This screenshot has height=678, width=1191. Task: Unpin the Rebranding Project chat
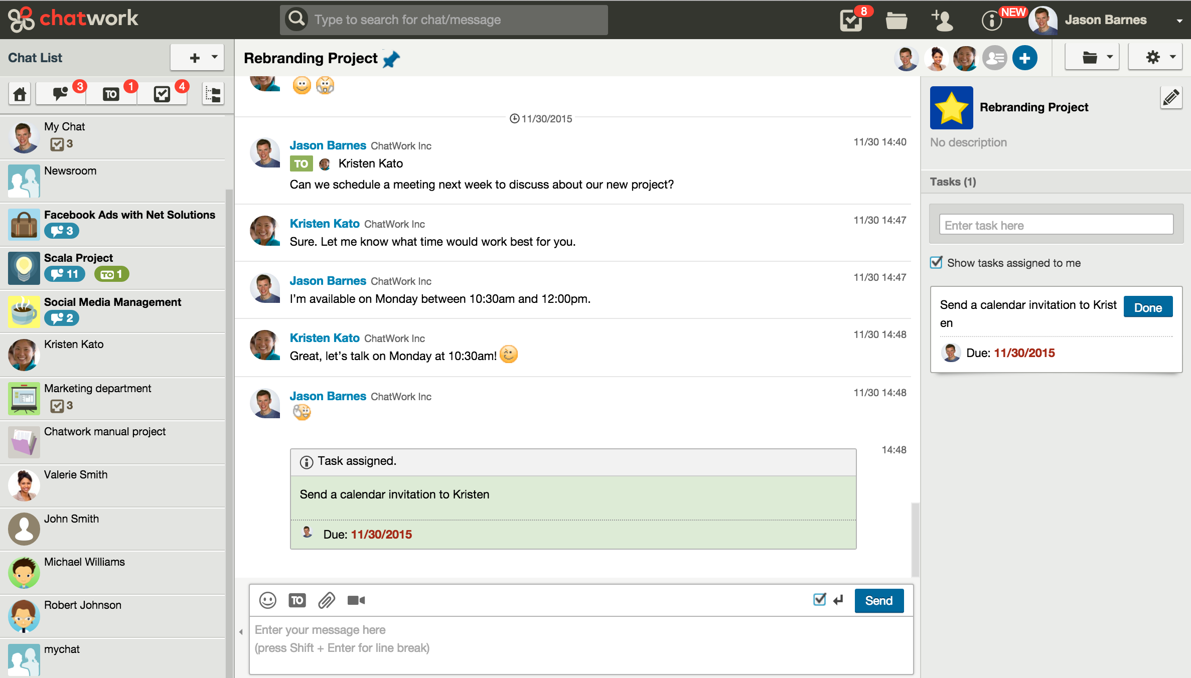click(392, 59)
